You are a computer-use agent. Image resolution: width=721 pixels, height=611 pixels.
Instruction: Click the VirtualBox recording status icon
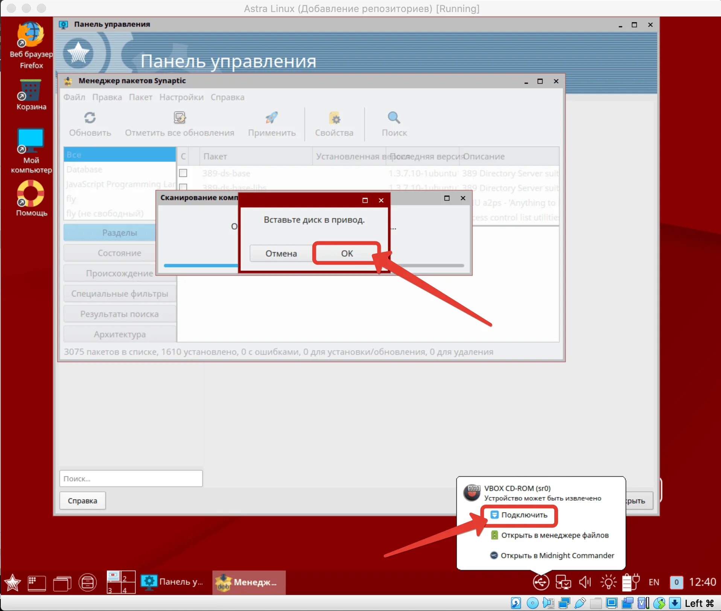(627, 603)
